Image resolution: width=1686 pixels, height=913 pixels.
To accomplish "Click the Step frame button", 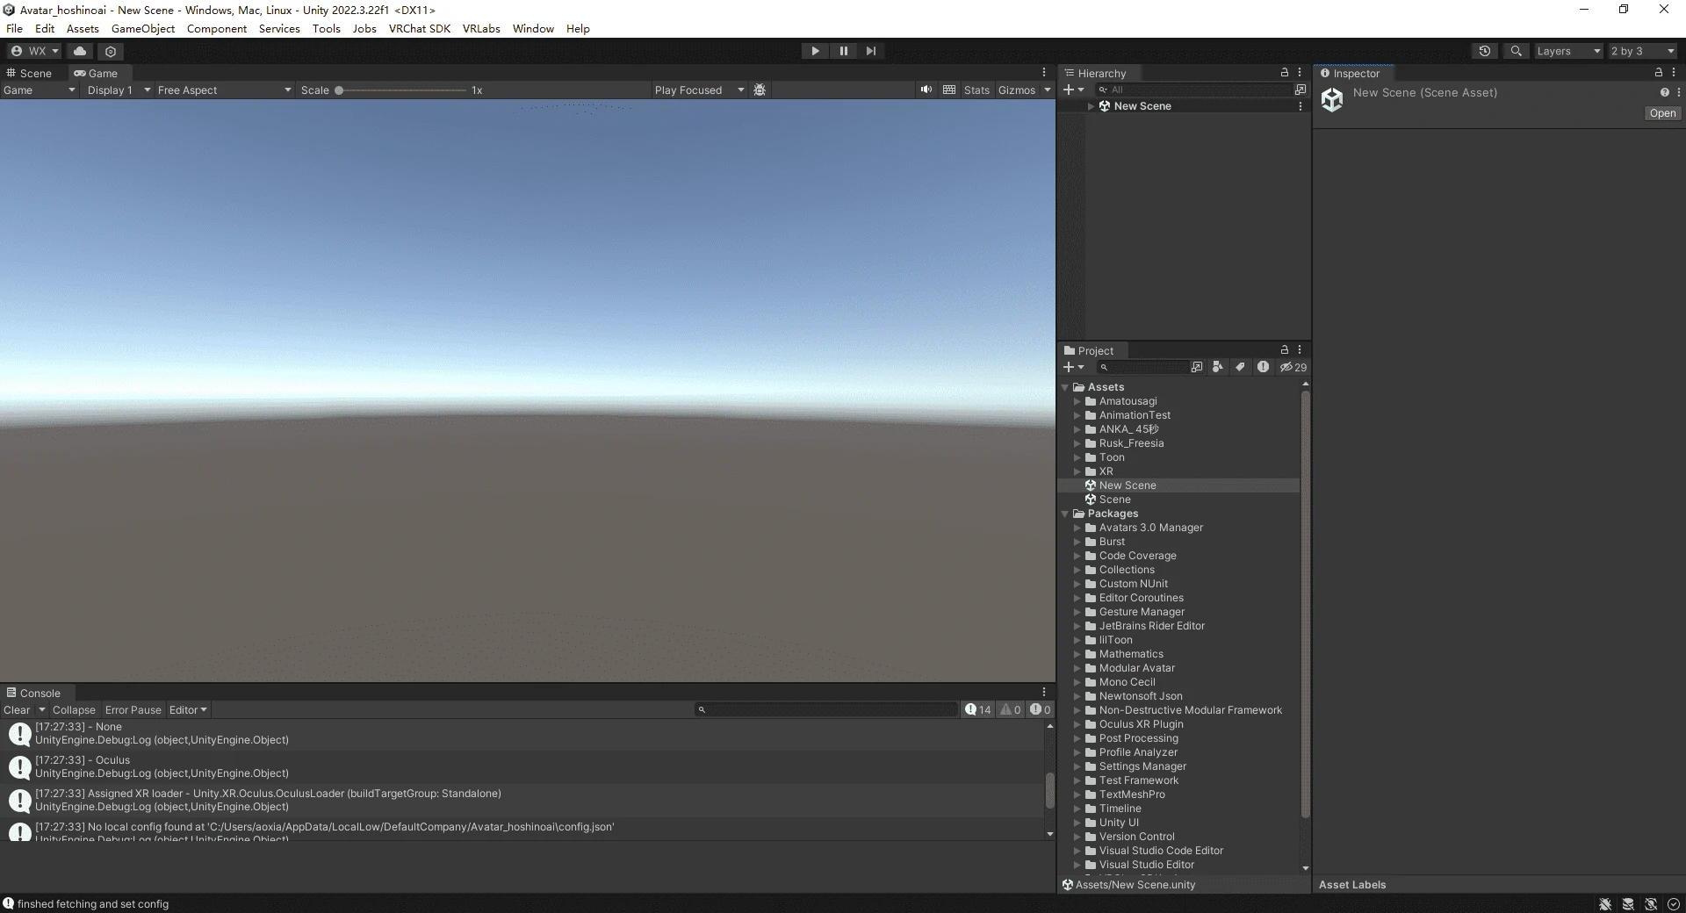I will click(870, 51).
